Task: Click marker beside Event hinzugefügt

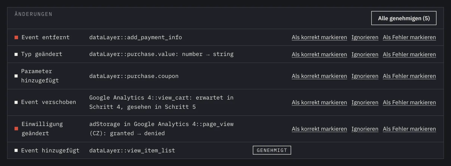Action: click(x=16, y=151)
